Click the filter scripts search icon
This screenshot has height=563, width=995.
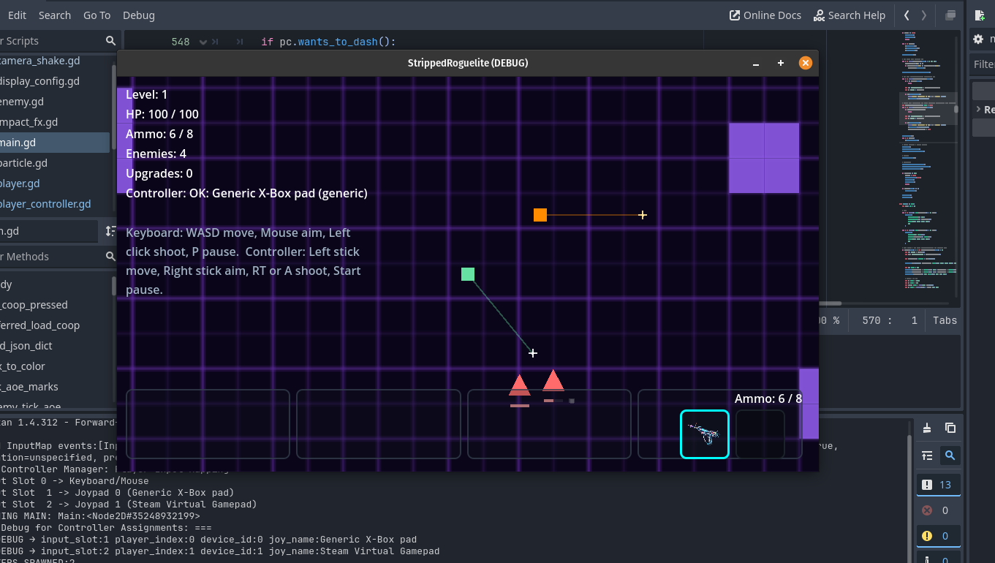click(110, 41)
